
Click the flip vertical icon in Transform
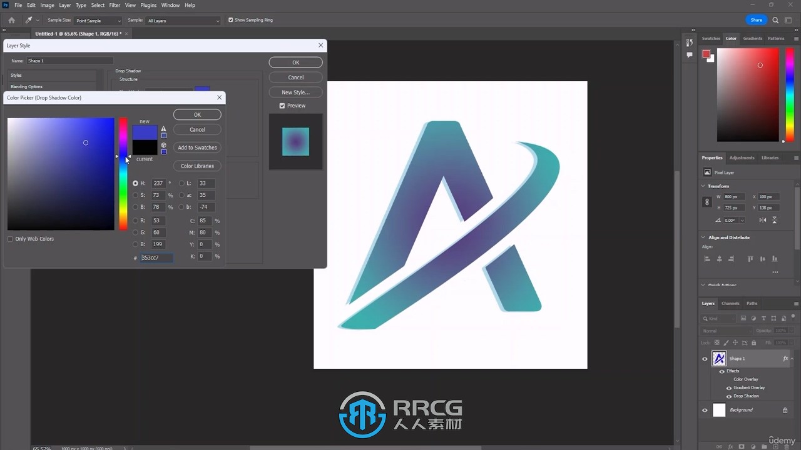pyautogui.click(x=775, y=220)
